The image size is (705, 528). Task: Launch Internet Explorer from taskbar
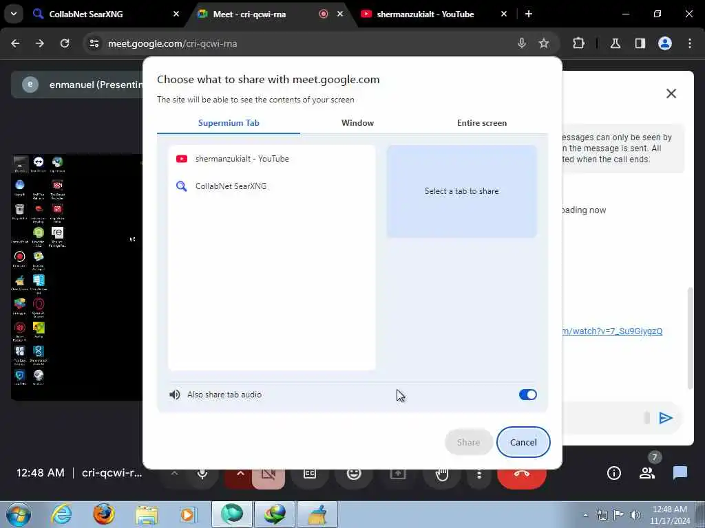(61, 514)
